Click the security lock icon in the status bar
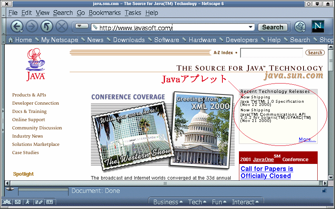This screenshot has height=209, width=335. point(324,191)
